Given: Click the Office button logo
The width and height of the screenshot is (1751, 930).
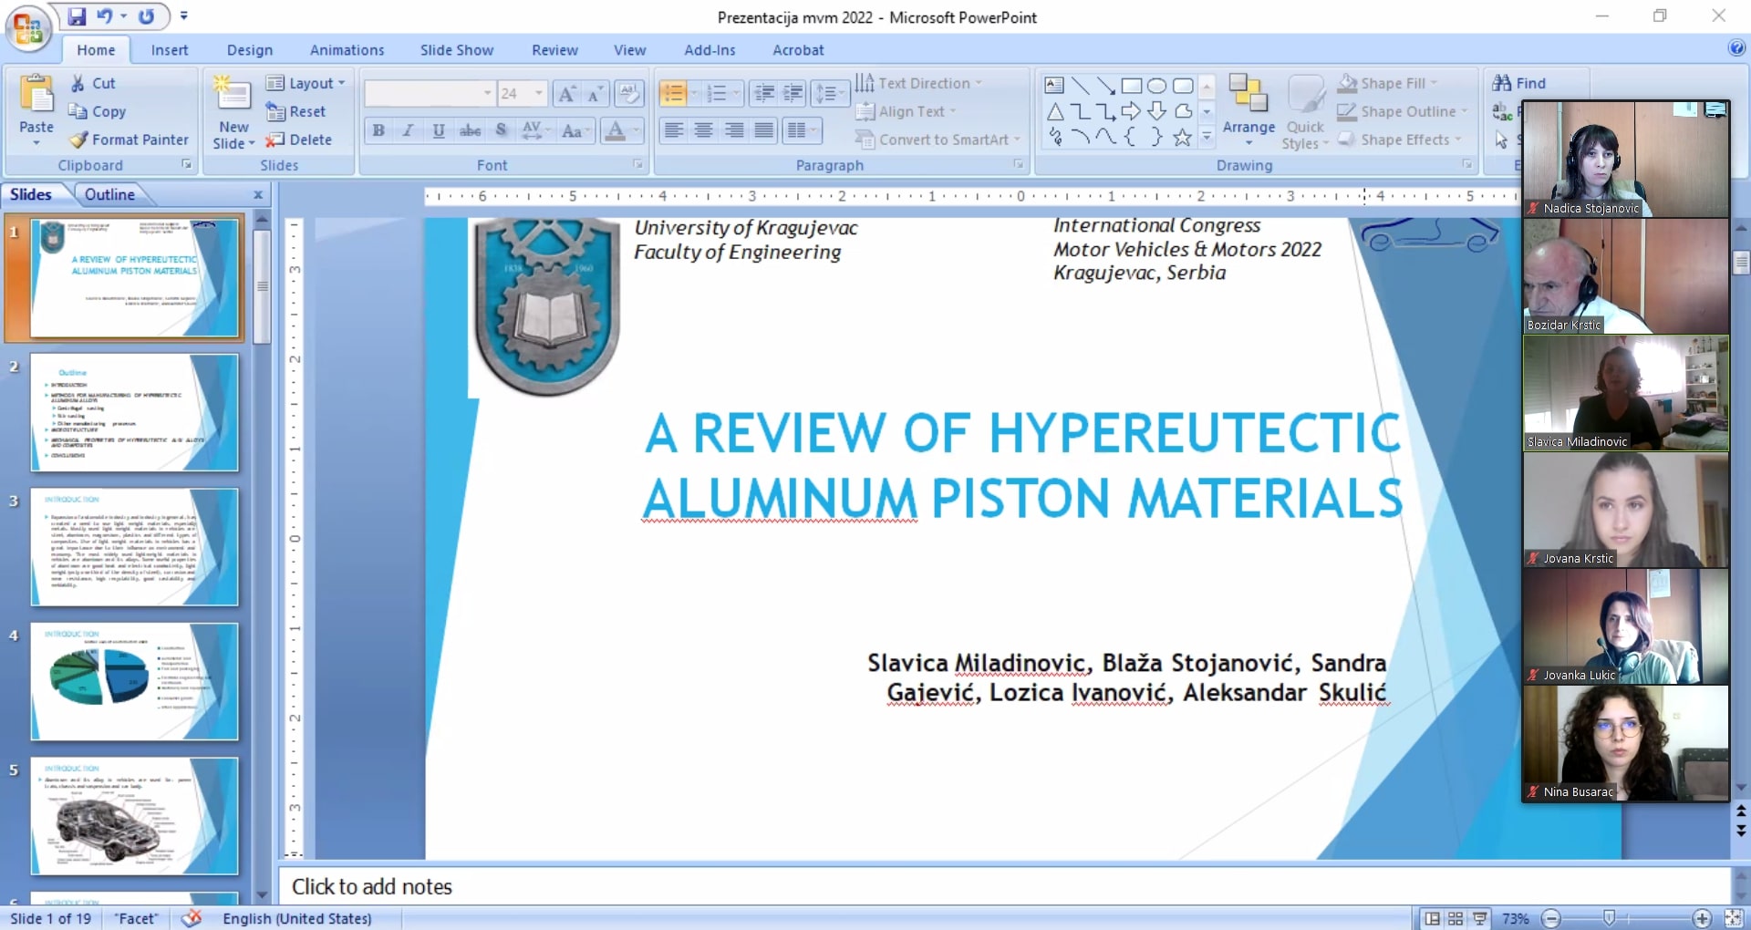Looking at the screenshot, I should click(27, 27).
